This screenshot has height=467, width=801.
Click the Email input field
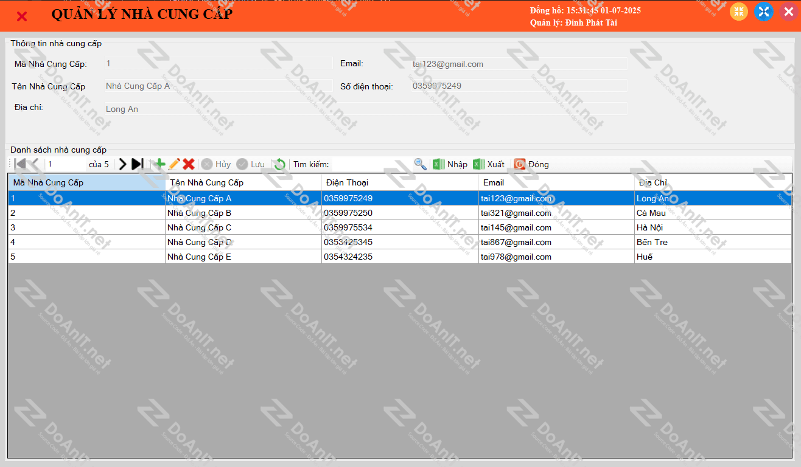tap(519, 64)
